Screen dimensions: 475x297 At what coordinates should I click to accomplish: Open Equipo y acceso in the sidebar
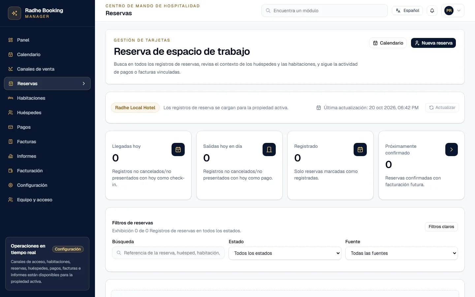pyautogui.click(x=47, y=200)
